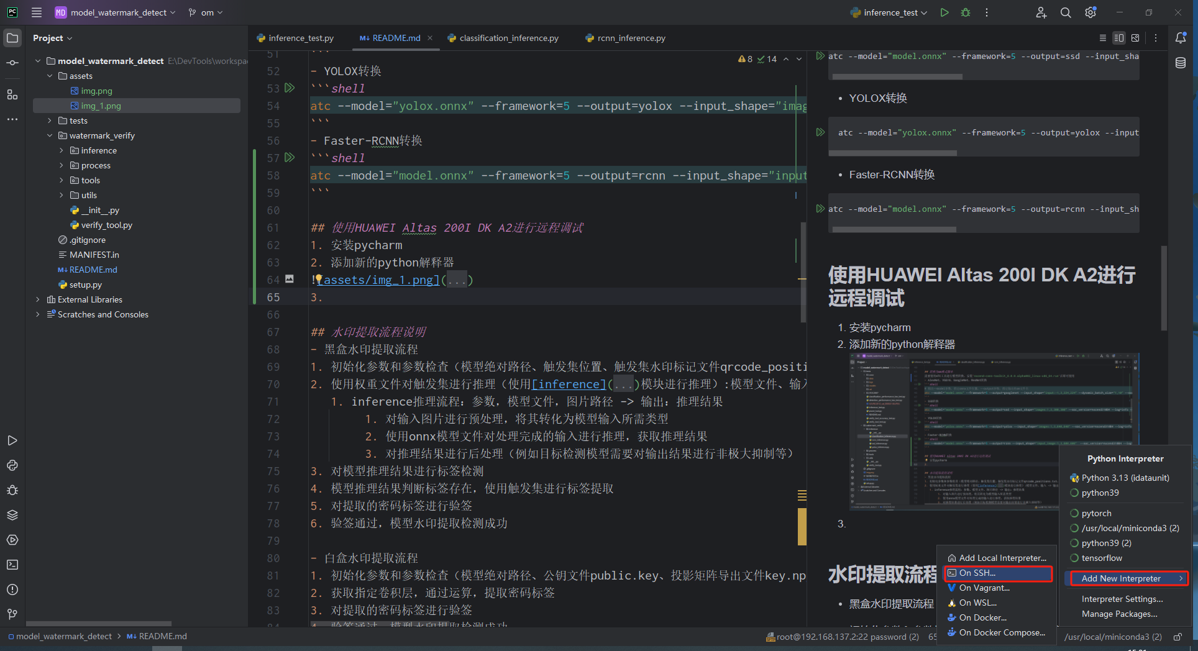Open the Structure tool window

[x=12, y=94]
